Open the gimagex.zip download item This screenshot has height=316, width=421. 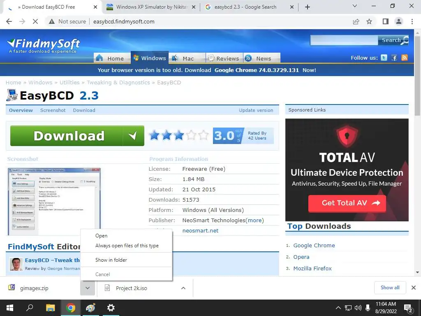click(x=40, y=288)
